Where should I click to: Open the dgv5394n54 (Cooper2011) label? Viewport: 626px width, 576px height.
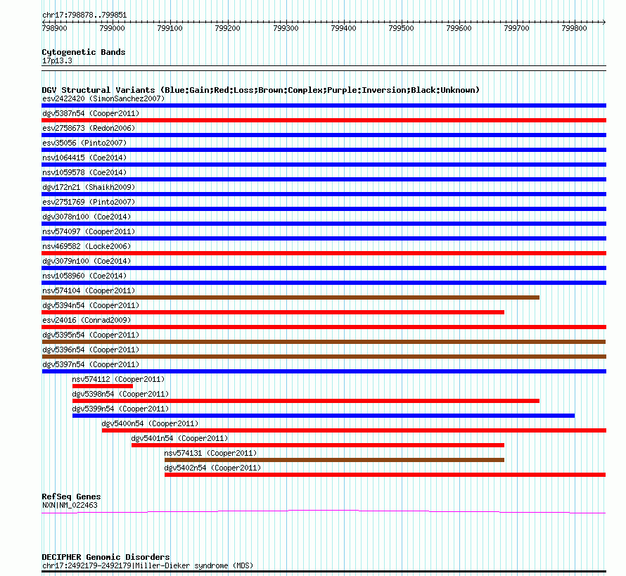coord(91,305)
